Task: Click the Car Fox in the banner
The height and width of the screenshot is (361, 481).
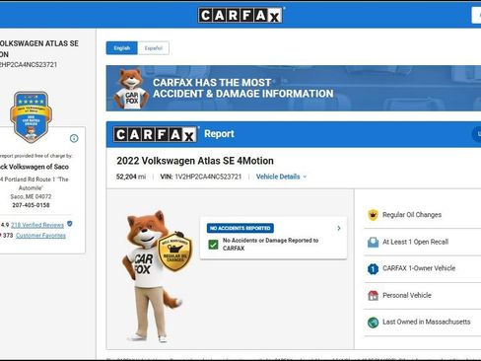Action: (x=131, y=89)
